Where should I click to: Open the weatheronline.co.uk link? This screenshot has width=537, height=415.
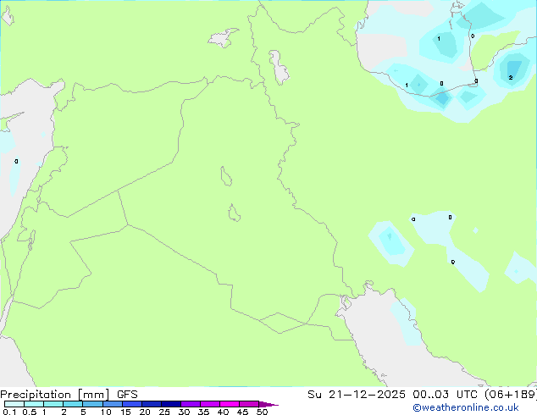point(466,407)
